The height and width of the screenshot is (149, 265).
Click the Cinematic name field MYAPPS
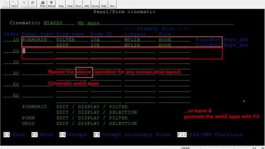59,23
